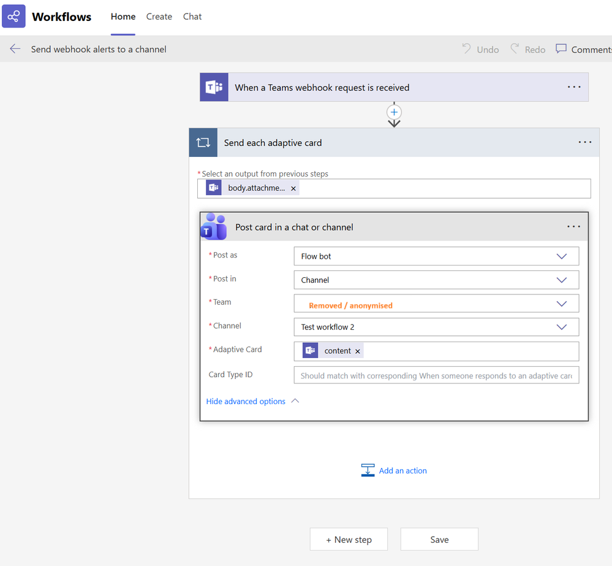Screen dimensions: 612x566
Task: Click loop icon on Send each adaptive card
Action: click(x=203, y=143)
